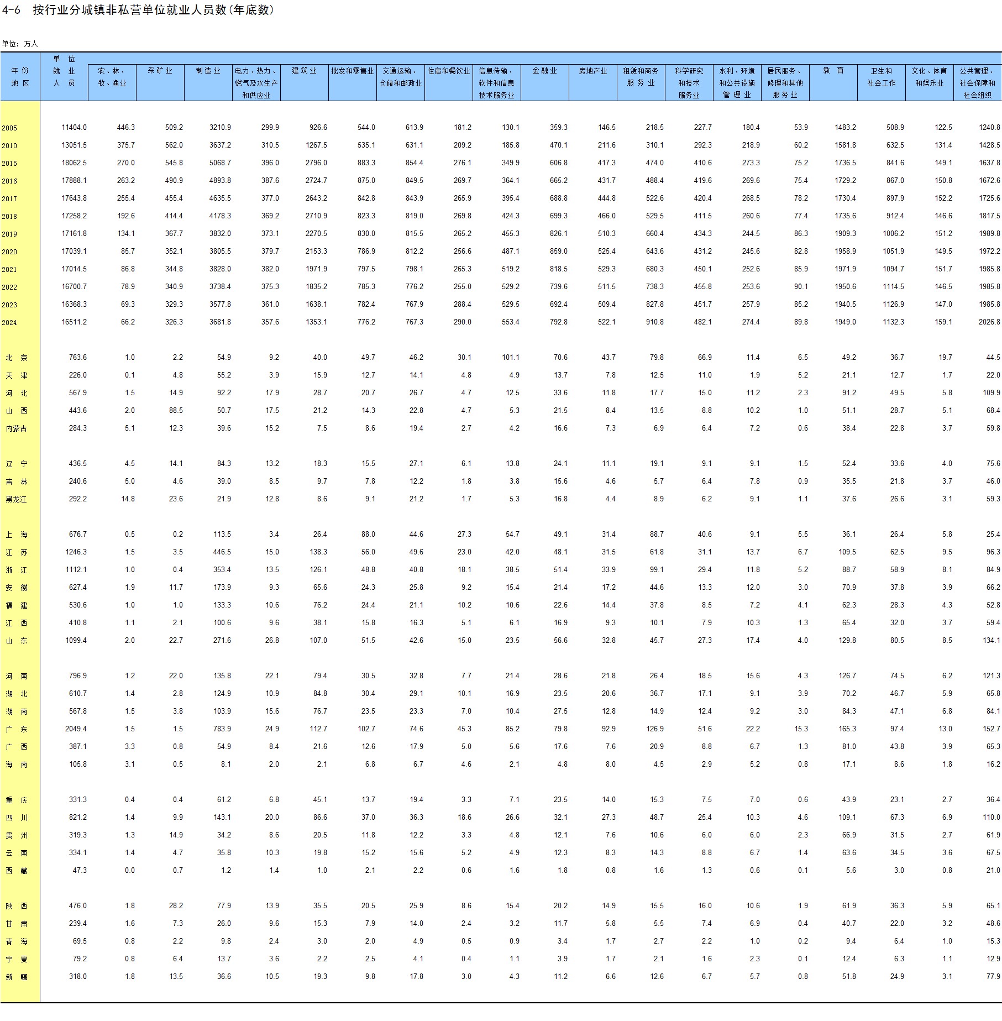Click 2024 total employment value 16511.2

(74, 322)
